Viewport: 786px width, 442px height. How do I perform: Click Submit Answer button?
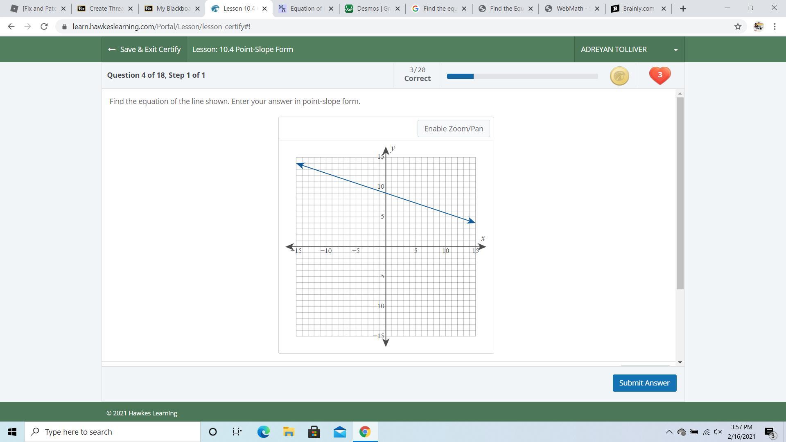(644, 383)
